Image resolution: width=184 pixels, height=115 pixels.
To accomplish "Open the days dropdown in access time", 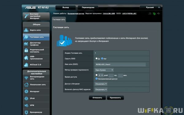I will (x=101, y=75).
